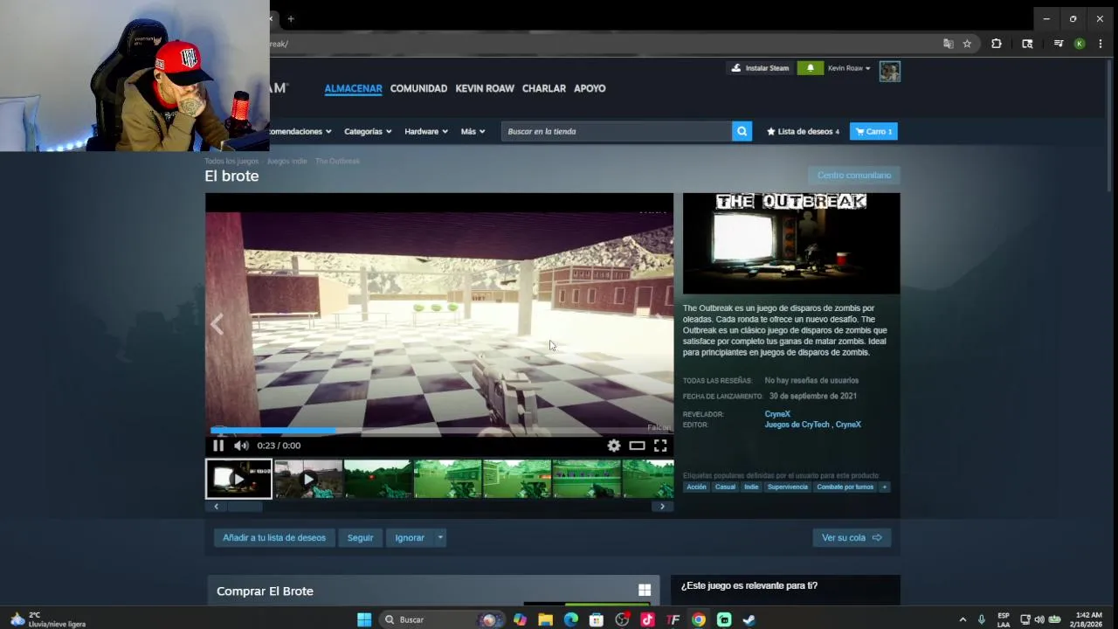
Task: Open Chrome extensions puzzle icon
Action: (x=996, y=44)
